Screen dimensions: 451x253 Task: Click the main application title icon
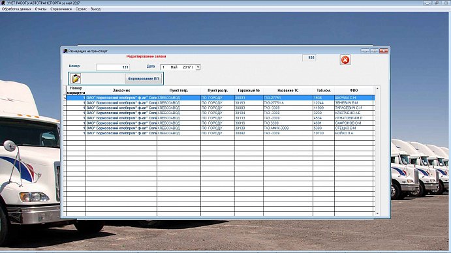(3, 3)
